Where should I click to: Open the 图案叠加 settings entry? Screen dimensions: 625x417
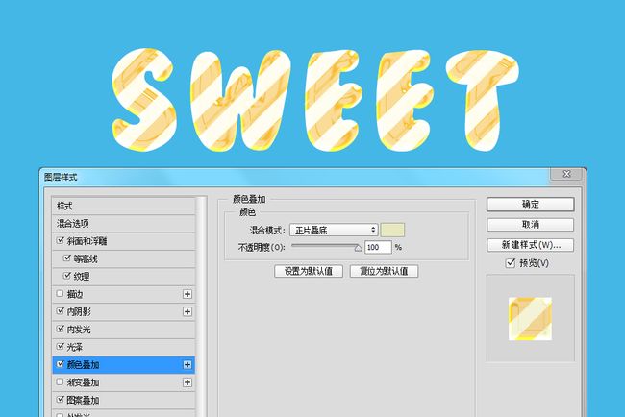tap(124, 400)
